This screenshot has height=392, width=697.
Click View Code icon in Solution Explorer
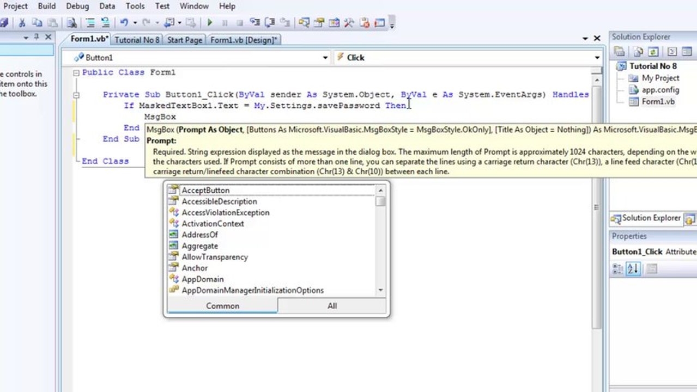click(x=672, y=52)
